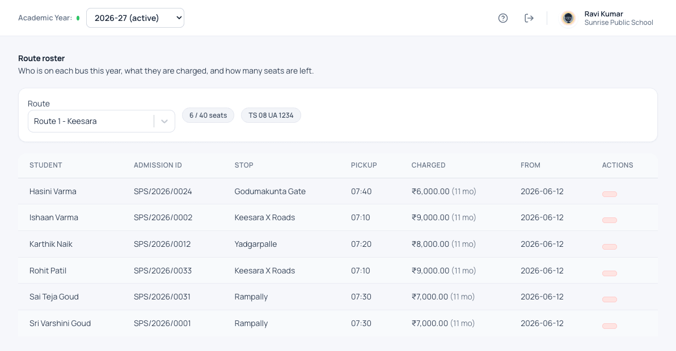Open the help question-mark icon
Screen dimensions: 676x351
(x=502, y=18)
